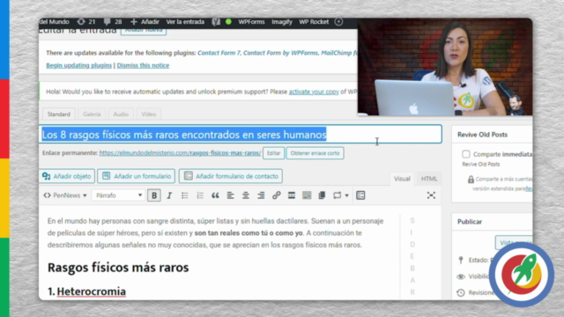Click Obtener enlace corto button

315,153
